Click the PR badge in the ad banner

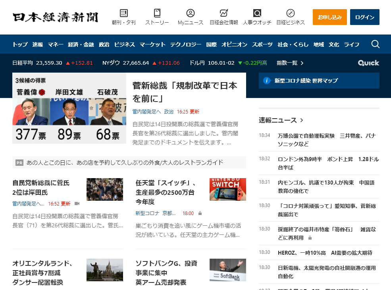[x=19, y=163]
